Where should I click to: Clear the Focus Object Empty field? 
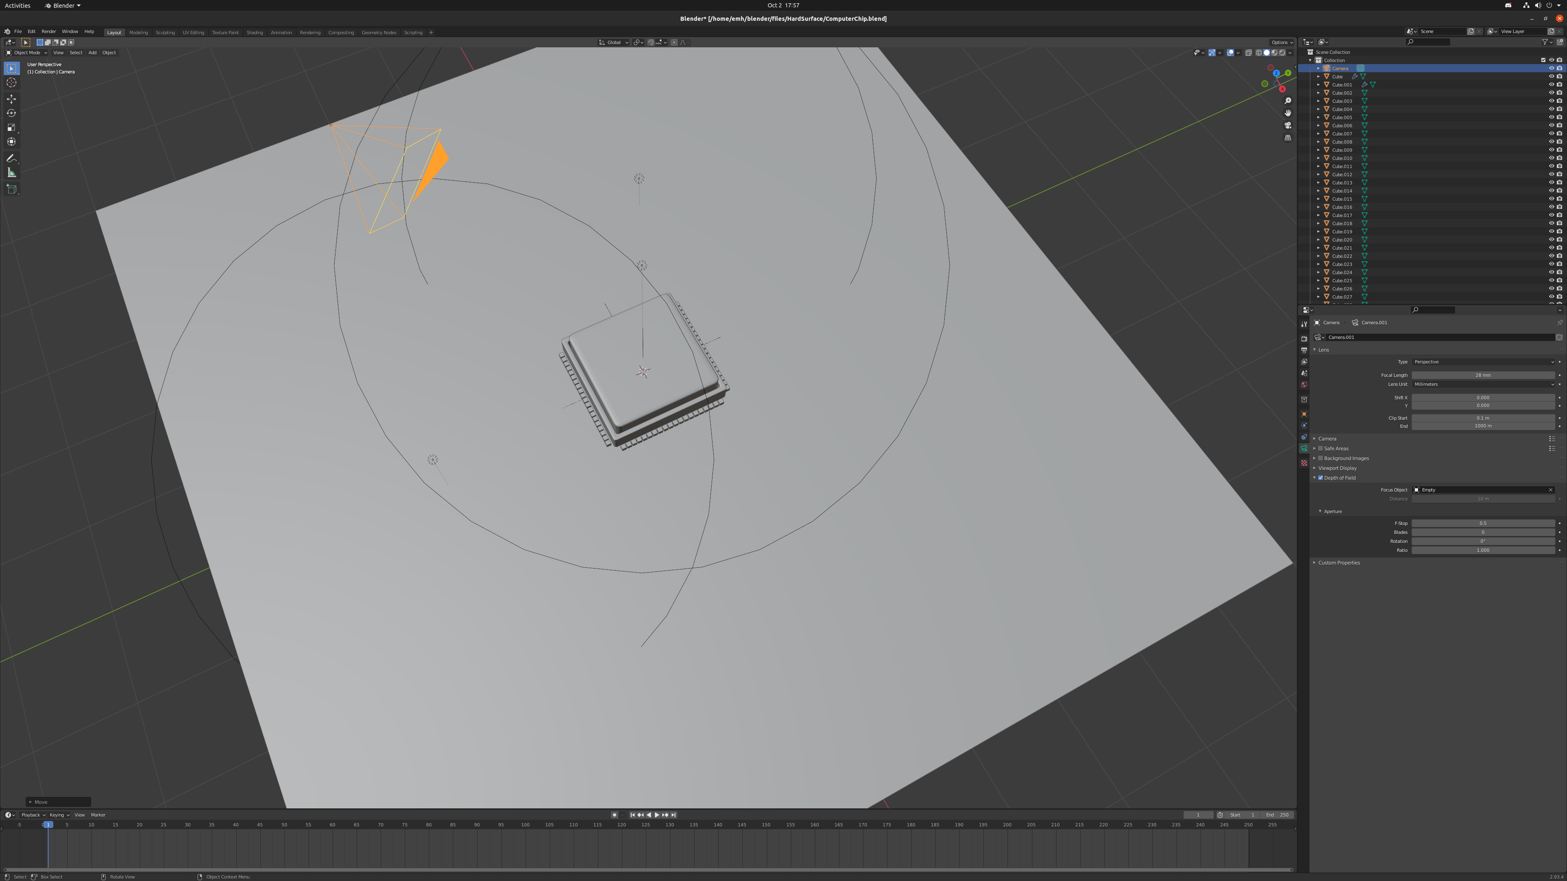tap(1551, 490)
